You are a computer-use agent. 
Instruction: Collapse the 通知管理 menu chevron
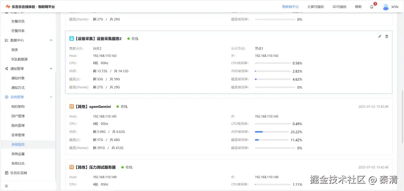tap(51, 69)
